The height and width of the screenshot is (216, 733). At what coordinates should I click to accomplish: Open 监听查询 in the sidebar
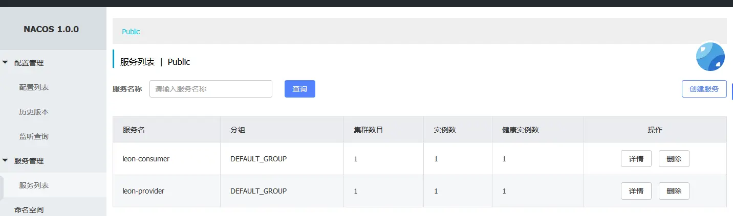tap(34, 136)
